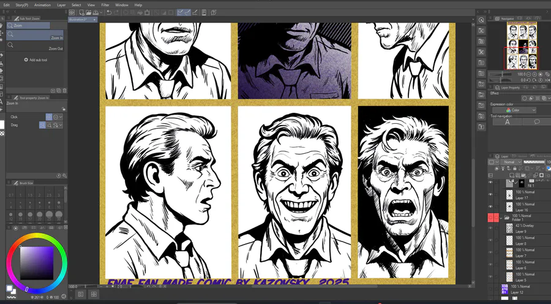Open the Drag setting dropdown arrow
This screenshot has height=304, width=551.
click(61, 125)
